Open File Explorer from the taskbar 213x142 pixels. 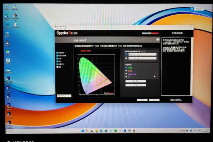pyautogui.click(x=96, y=131)
